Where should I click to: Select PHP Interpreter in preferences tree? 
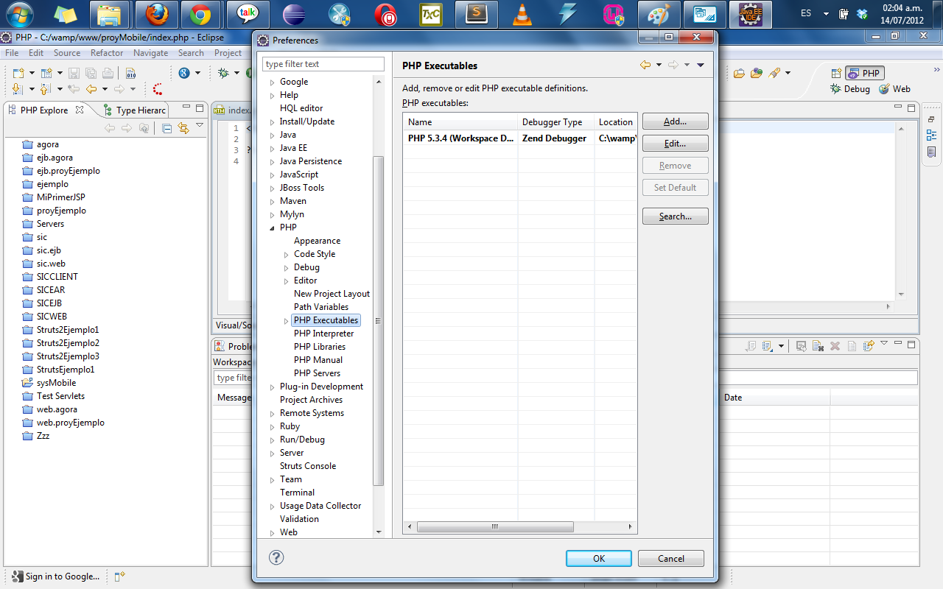click(323, 334)
